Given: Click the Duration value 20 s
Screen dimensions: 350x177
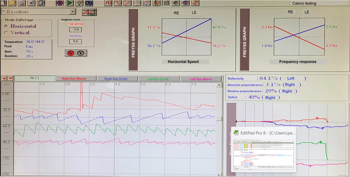Looking at the screenshot, I should point(29,56).
